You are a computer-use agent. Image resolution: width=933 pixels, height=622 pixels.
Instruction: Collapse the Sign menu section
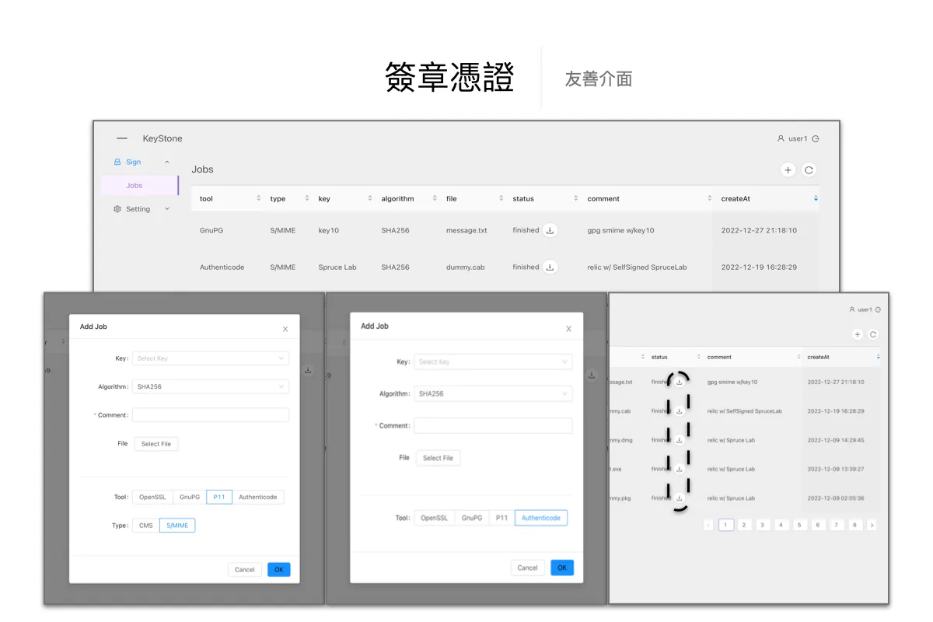(x=166, y=162)
